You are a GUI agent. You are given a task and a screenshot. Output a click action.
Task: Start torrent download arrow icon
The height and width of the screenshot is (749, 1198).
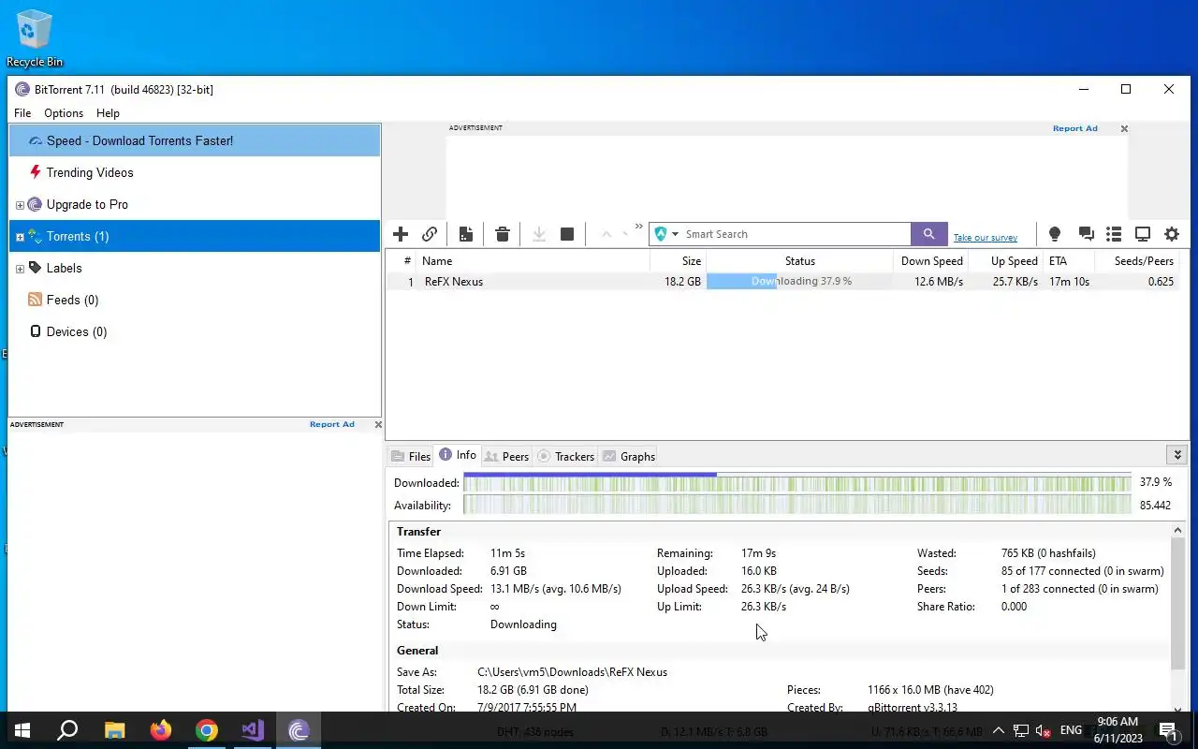click(x=539, y=234)
